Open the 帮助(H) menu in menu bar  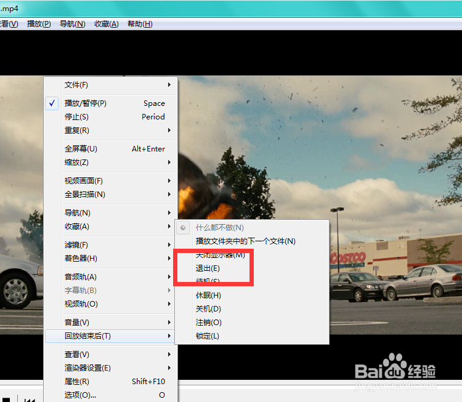click(140, 24)
